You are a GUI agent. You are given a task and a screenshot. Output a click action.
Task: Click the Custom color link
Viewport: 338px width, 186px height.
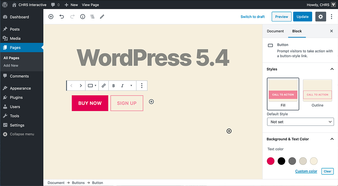click(x=306, y=171)
